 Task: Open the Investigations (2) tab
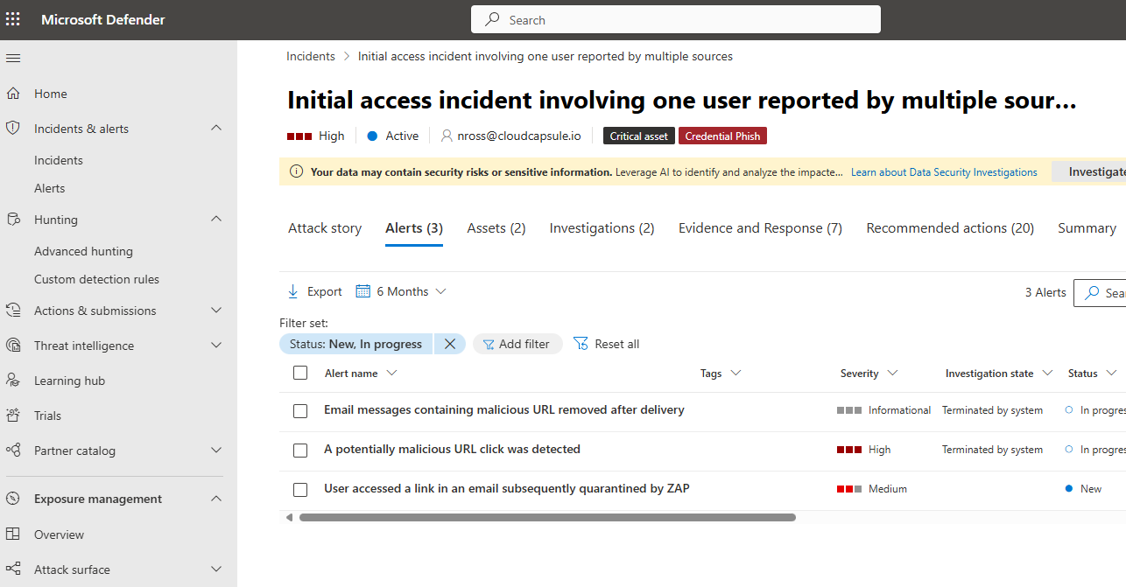click(602, 228)
